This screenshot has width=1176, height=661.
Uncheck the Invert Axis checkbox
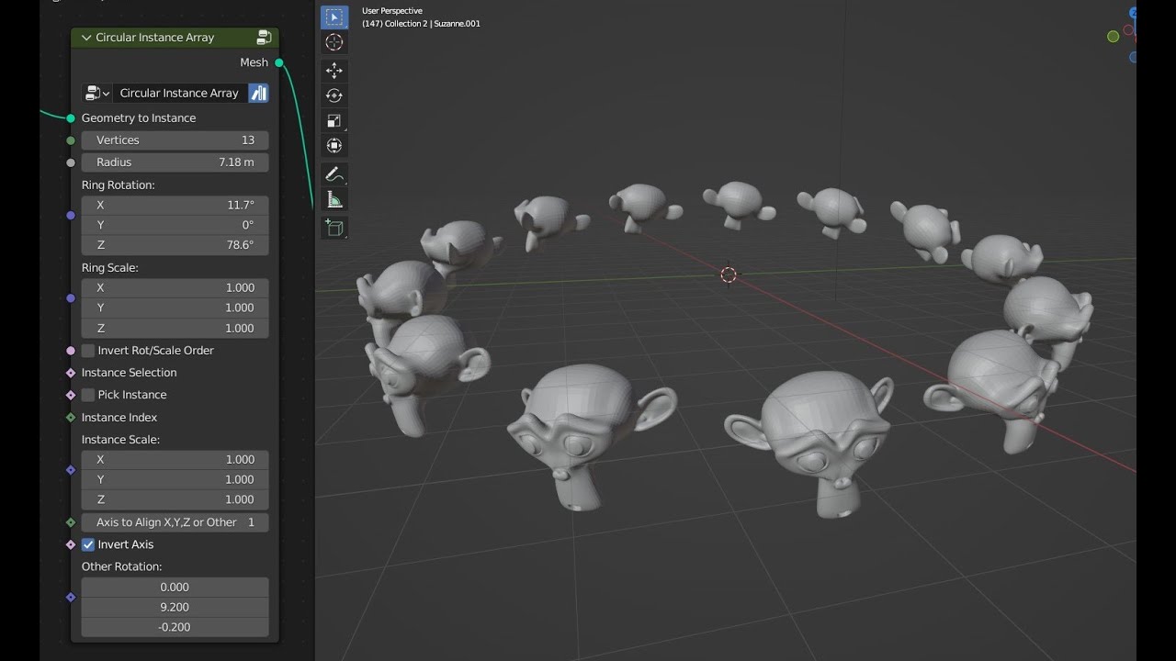point(88,544)
